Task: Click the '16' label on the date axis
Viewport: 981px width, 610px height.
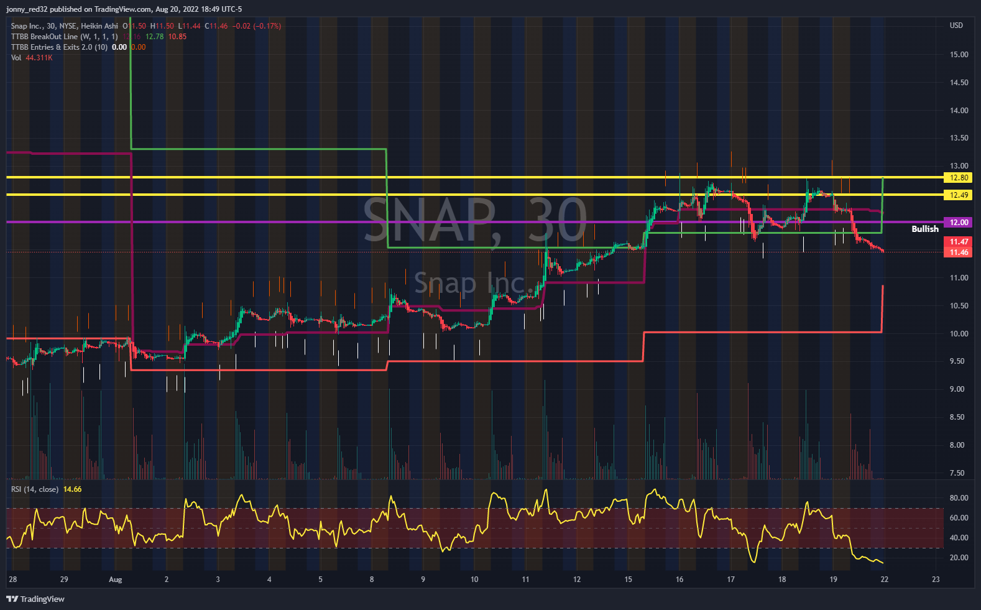Action: coord(679,580)
